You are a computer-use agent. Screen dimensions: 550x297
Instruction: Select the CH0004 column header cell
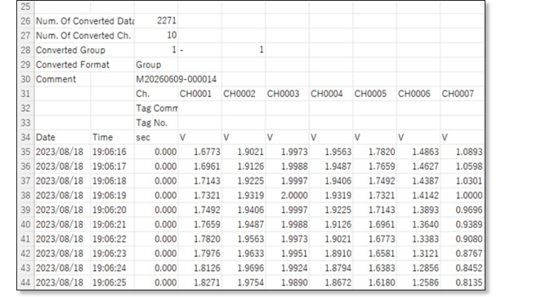point(331,94)
